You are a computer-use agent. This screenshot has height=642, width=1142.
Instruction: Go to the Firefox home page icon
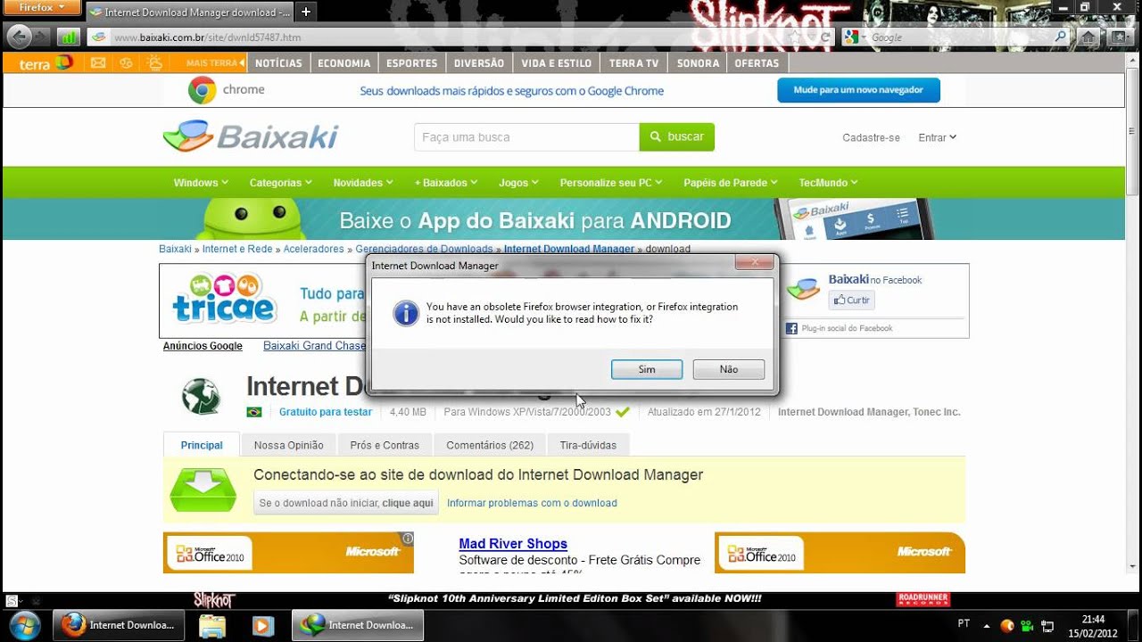point(1088,37)
